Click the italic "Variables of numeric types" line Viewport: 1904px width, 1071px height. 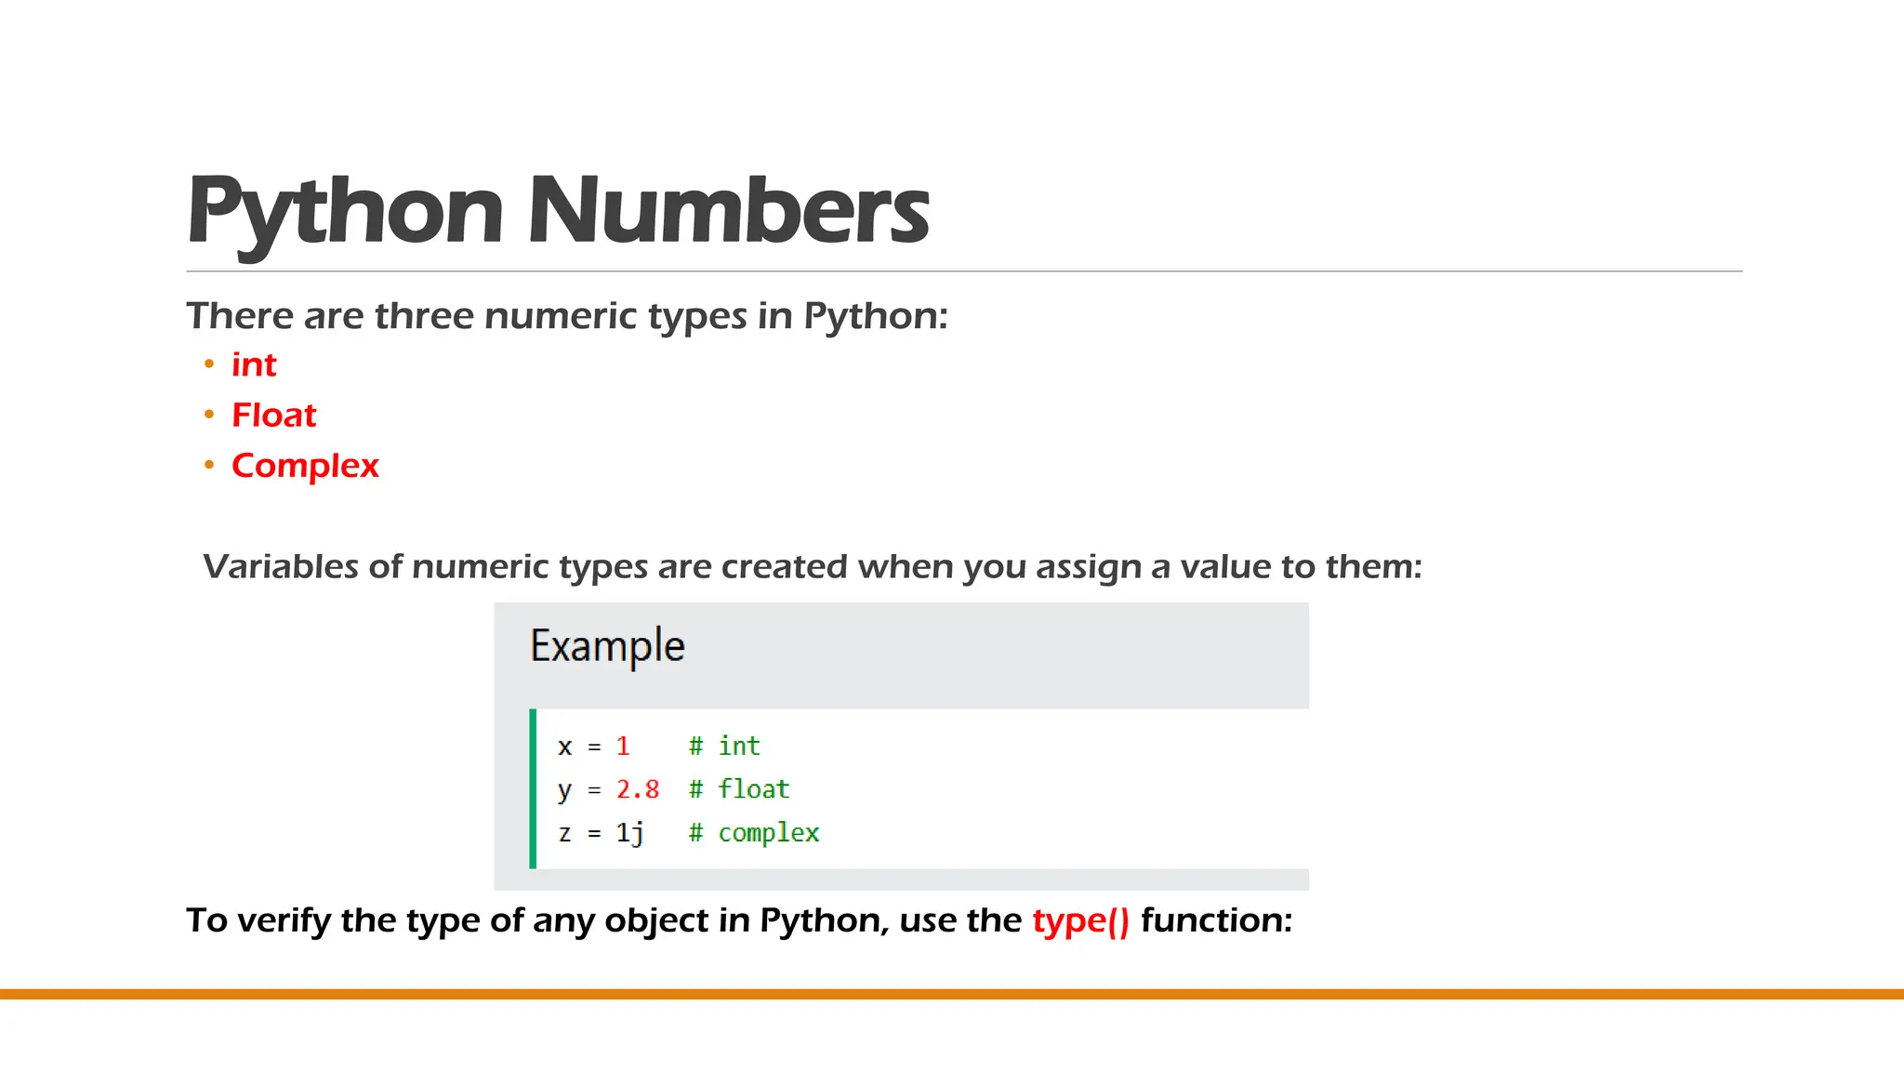(812, 566)
